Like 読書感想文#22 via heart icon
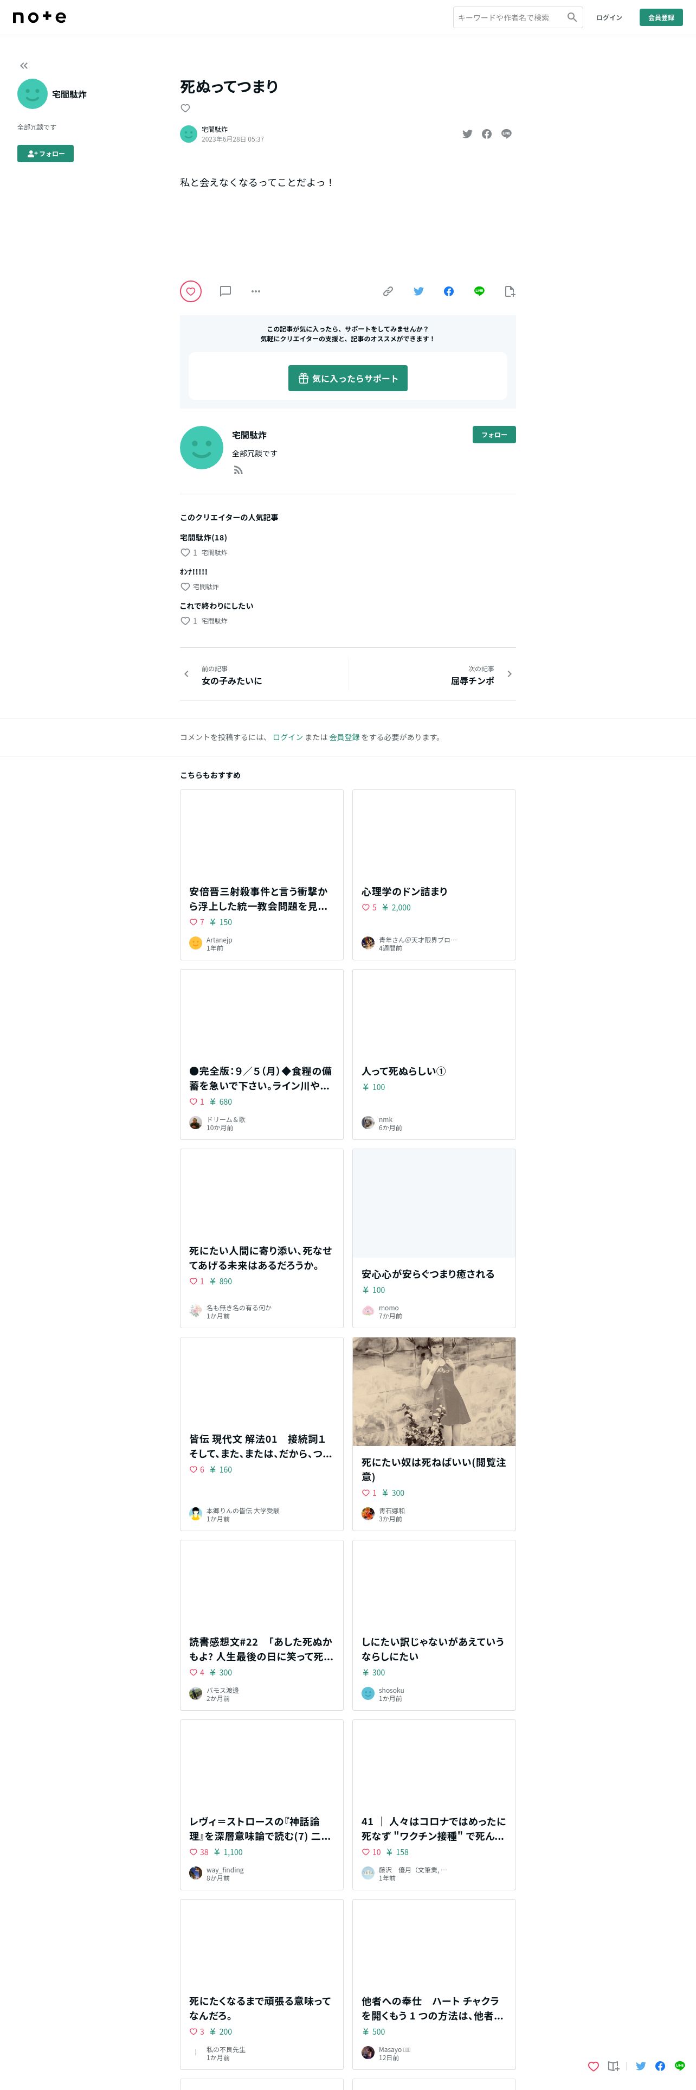 tap(193, 1672)
